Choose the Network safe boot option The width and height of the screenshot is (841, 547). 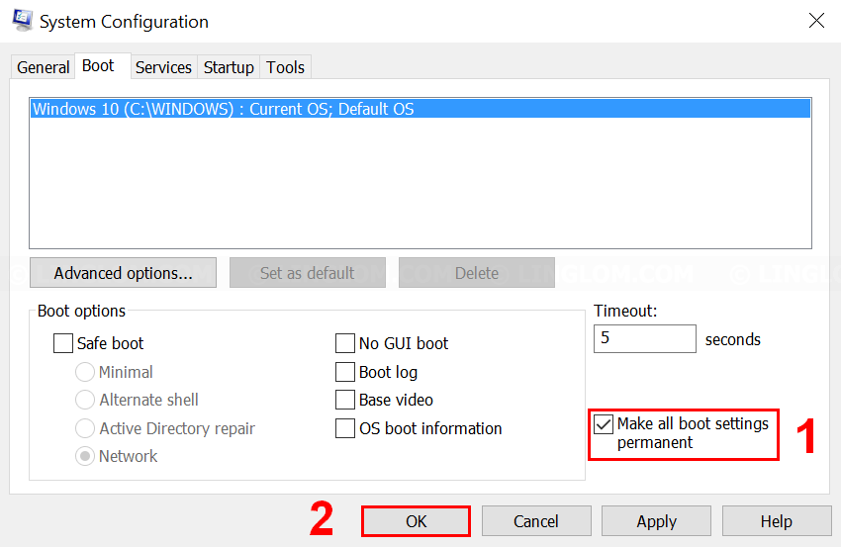tap(85, 456)
